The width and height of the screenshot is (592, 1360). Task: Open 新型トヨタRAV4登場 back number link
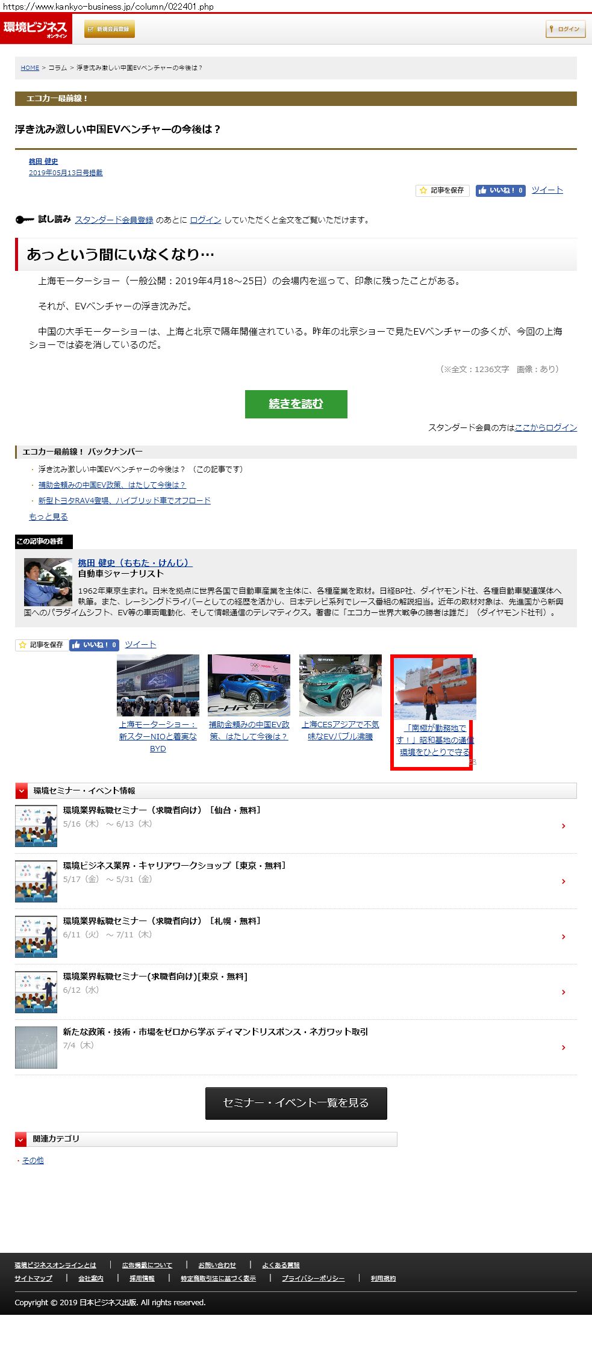coord(125,500)
